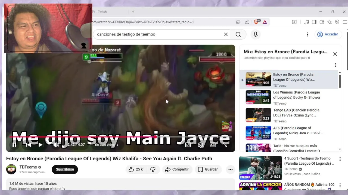348x195 pixels.
Task: Click the Acceder sign-in button
Action: click(328, 34)
